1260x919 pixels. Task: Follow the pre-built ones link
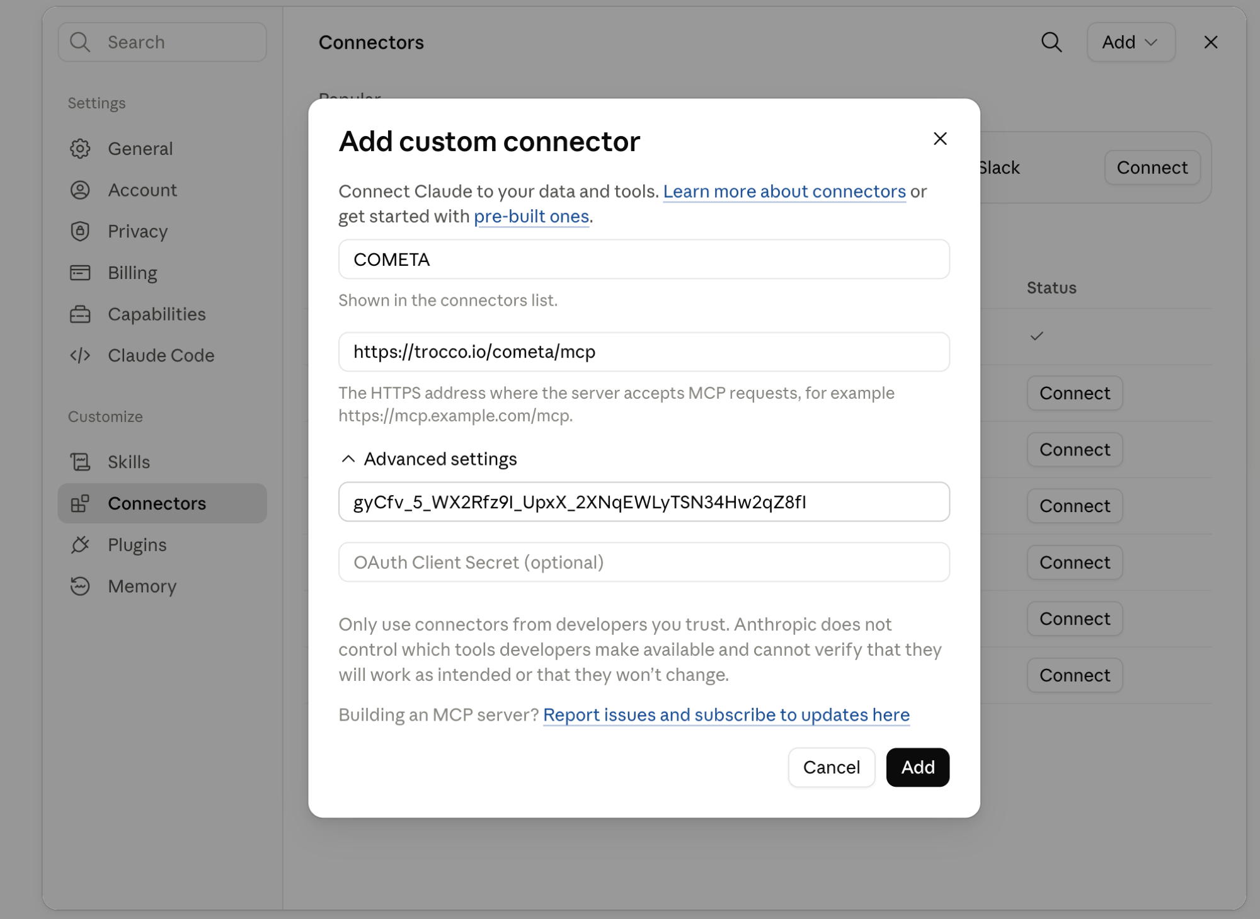(x=532, y=217)
